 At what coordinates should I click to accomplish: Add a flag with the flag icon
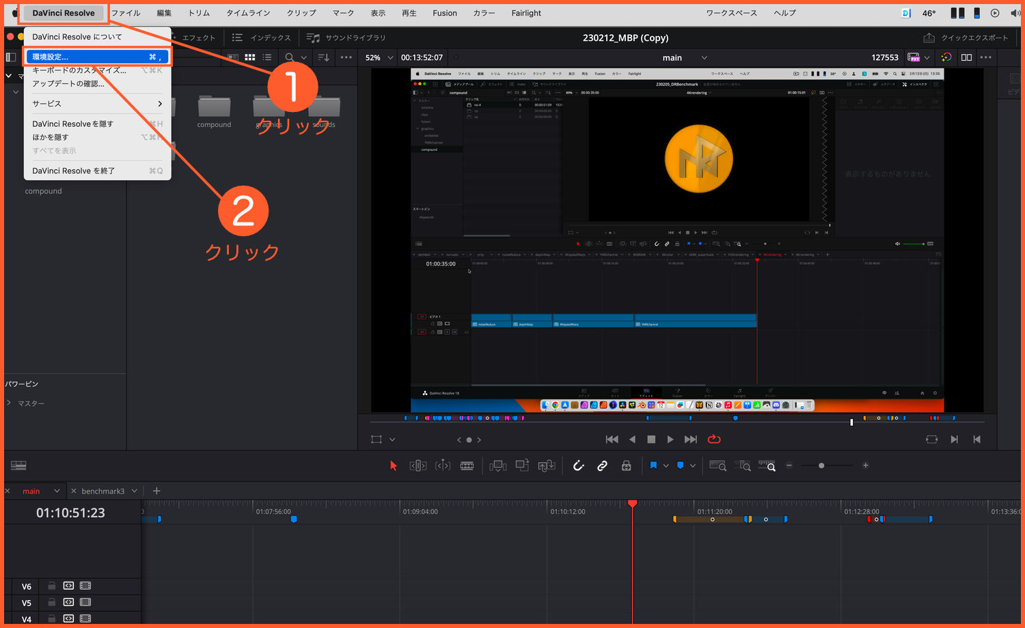pos(653,466)
